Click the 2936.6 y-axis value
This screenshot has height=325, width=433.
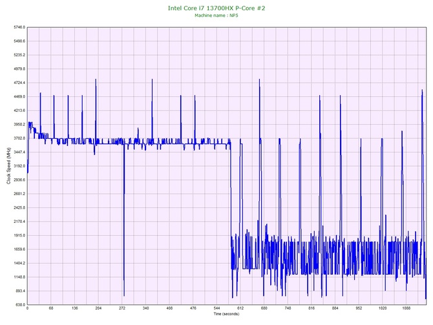pyautogui.click(x=19, y=180)
